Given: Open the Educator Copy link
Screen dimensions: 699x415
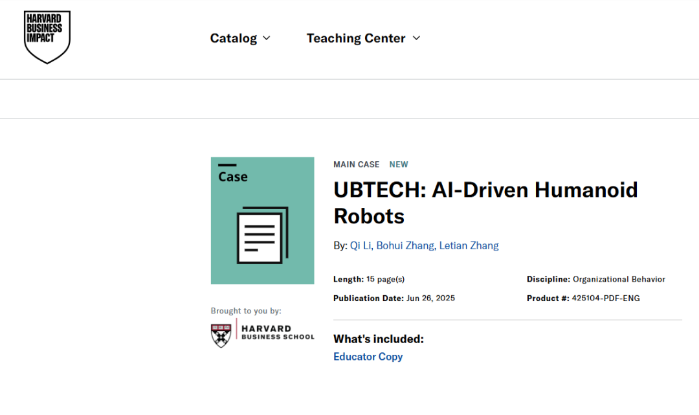Looking at the screenshot, I should [368, 357].
